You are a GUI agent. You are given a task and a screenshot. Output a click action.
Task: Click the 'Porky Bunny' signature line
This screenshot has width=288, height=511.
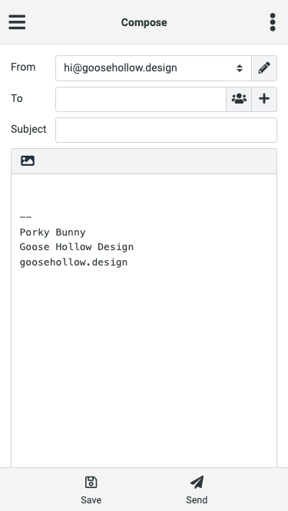pyautogui.click(x=52, y=232)
